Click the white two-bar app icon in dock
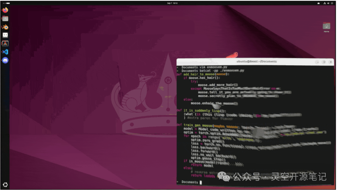Image resolution: width=337 pixels, height=190 pixels. (x=5, y=35)
